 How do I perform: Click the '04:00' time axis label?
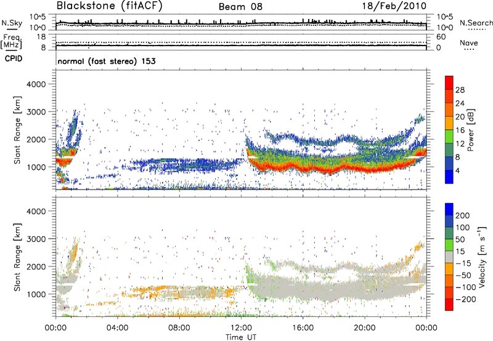(x=117, y=327)
